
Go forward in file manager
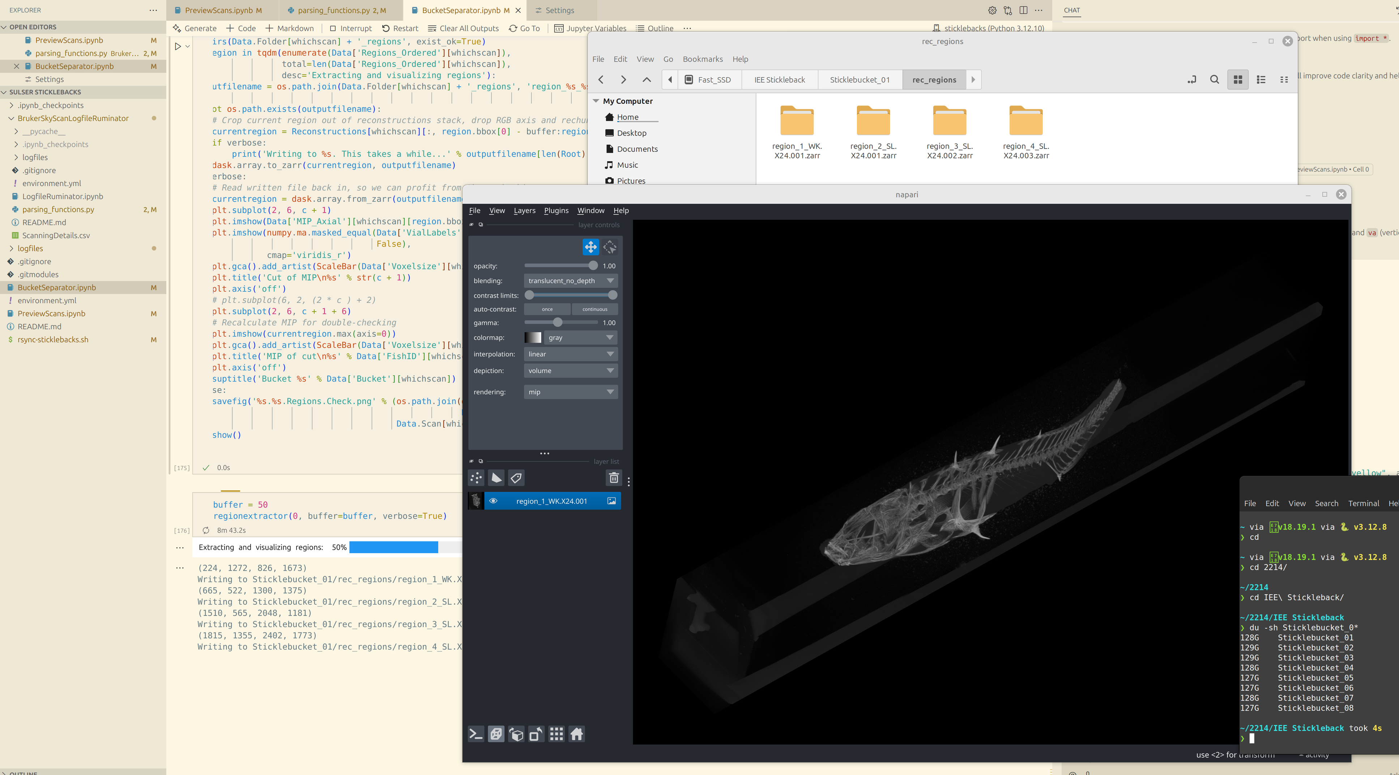tap(623, 80)
